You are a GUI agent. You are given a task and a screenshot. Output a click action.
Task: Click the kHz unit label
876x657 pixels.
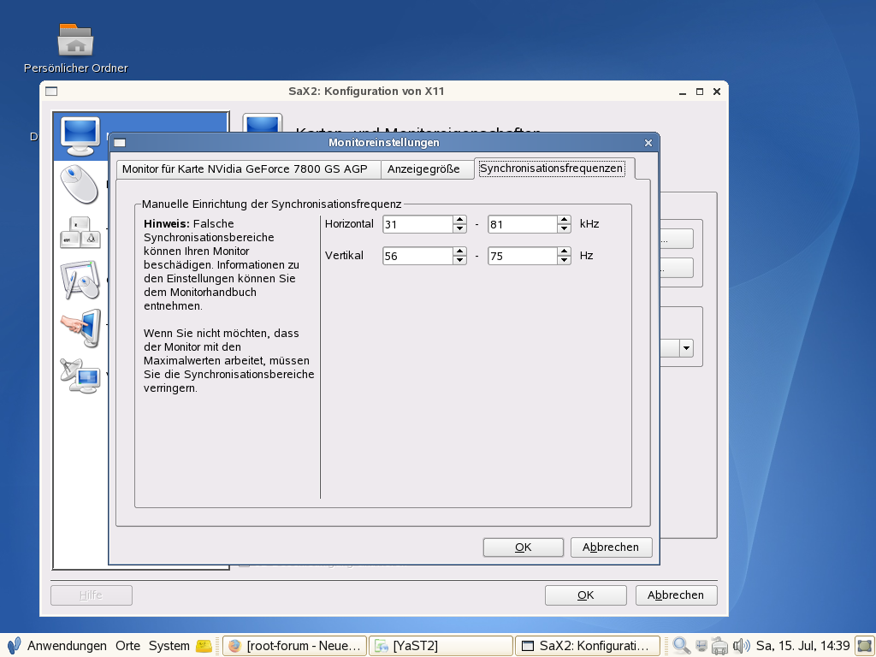tap(589, 224)
